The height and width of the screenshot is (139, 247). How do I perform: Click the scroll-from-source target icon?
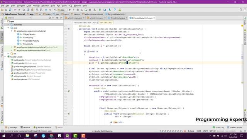pyautogui.click(x=50, y=18)
